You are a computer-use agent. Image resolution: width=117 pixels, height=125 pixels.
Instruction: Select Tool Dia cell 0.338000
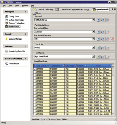point(42,72)
